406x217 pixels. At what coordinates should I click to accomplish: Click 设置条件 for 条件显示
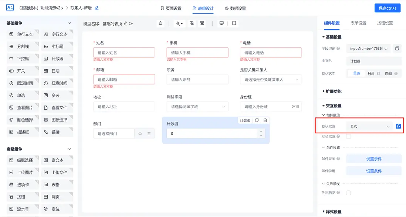[373, 158]
